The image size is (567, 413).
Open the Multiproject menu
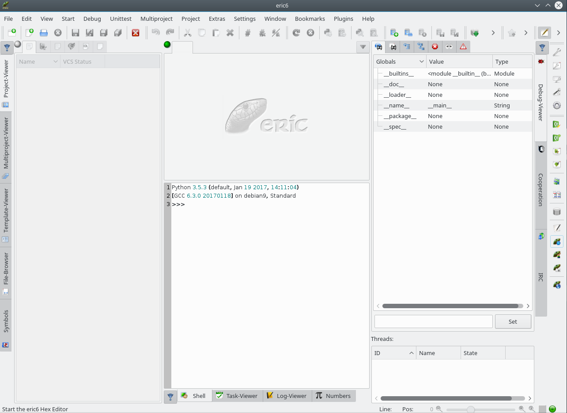coord(156,19)
